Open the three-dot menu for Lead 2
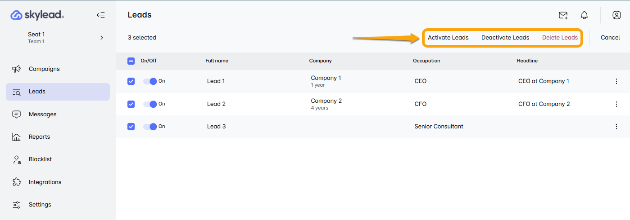This screenshot has height=220, width=630. click(x=616, y=104)
